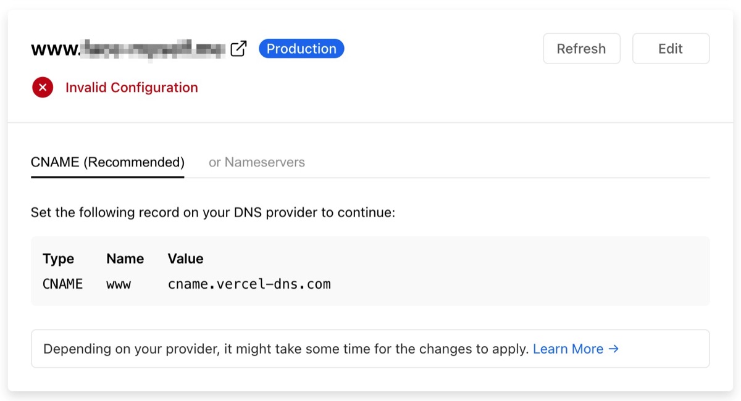This screenshot has width=741, height=401.
Task: Switch to the or Nameservers tab
Action: click(256, 162)
